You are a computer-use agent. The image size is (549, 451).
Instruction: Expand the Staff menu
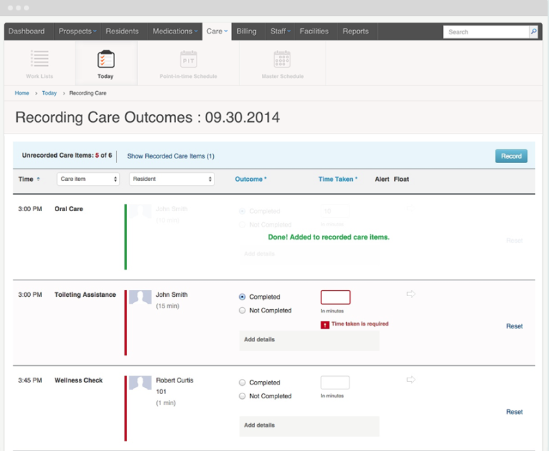click(280, 32)
